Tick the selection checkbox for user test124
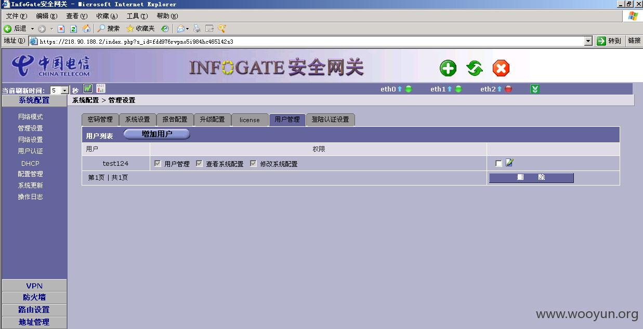The image size is (643, 329). coord(499,163)
